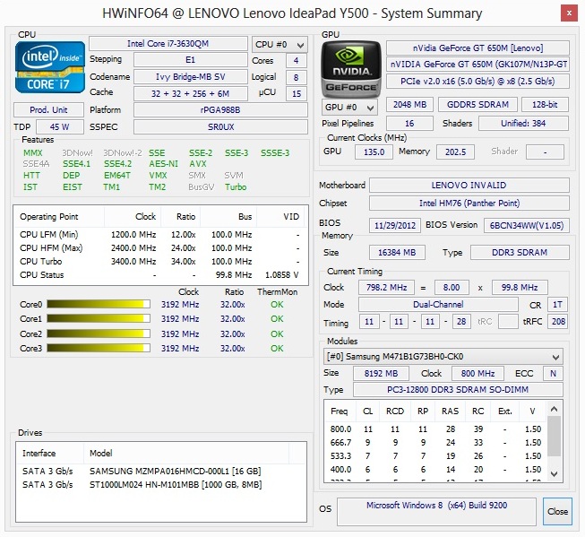The width and height of the screenshot is (585, 537).
Task: Open the GPU #0 selector dropdown
Action: pyautogui.click(x=349, y=108)
